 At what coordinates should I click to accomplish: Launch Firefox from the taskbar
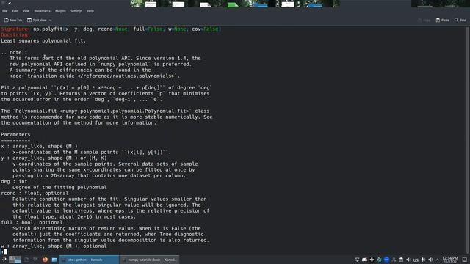pos(45,260)
